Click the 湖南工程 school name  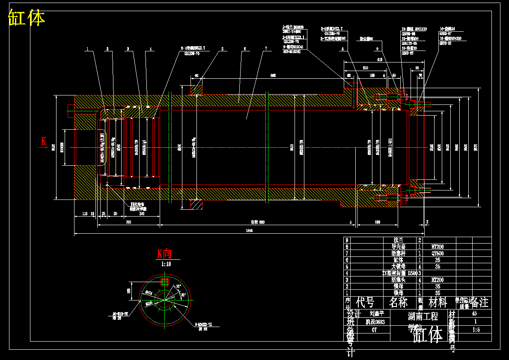(x=423, y=316)
